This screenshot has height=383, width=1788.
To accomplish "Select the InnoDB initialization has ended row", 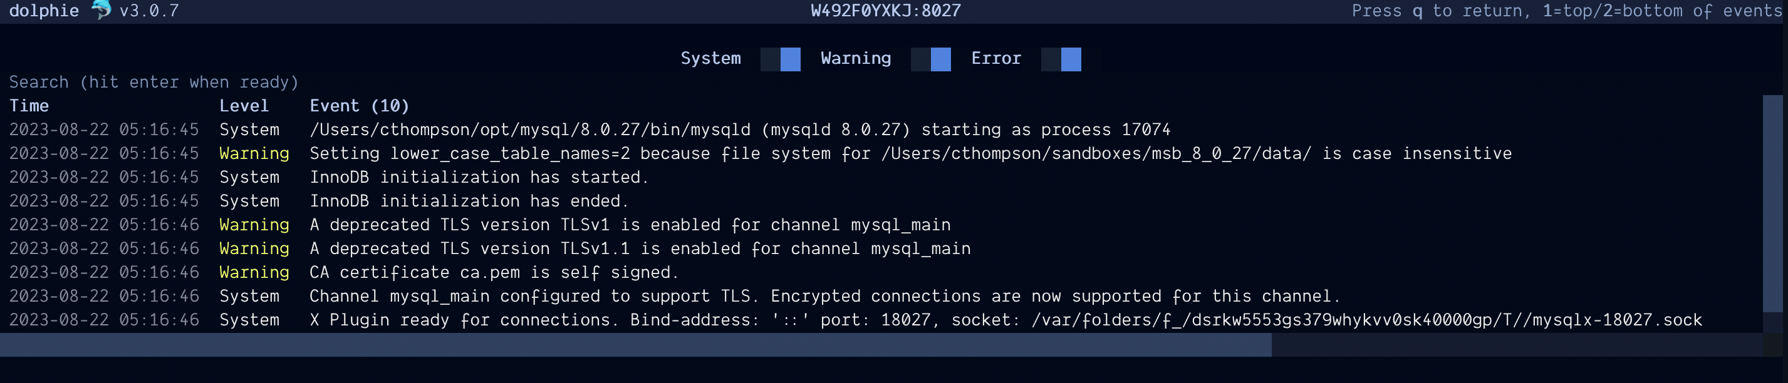I will 881,202.
